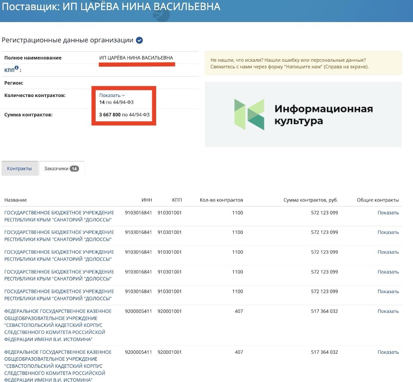Show common contracts for first кадетский корпус row
The height and width of the screenshot is (382, 413).
click(x=388, y=311)
